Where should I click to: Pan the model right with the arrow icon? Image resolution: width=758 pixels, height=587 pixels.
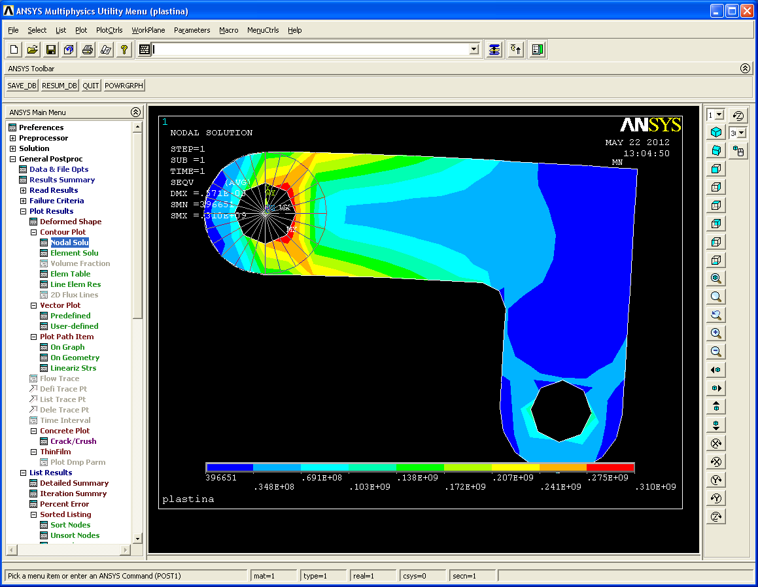coord(716,388)
